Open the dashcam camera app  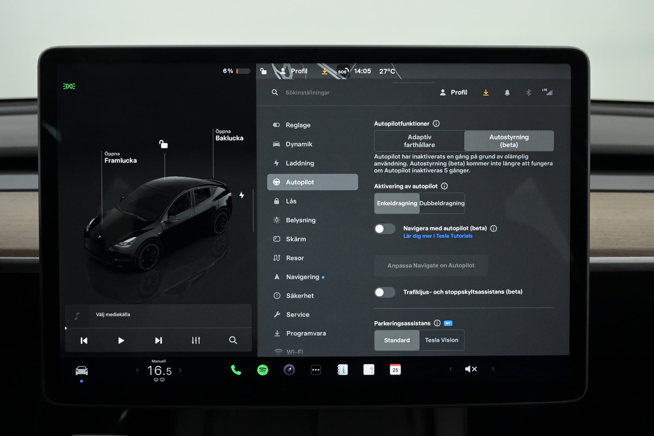pyautogui.click(x=289, y=370)
